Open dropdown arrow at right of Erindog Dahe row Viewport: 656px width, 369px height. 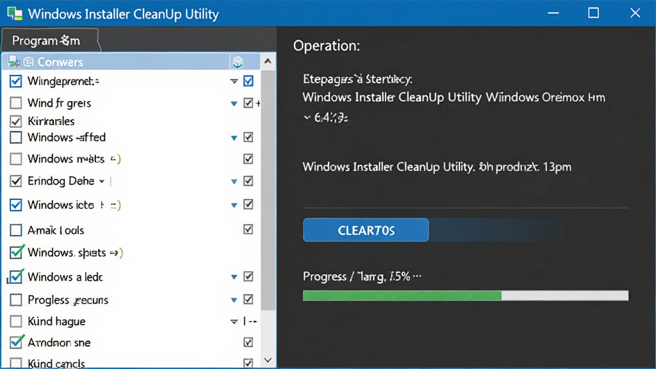234,181
